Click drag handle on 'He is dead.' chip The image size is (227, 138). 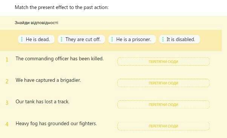22,39
